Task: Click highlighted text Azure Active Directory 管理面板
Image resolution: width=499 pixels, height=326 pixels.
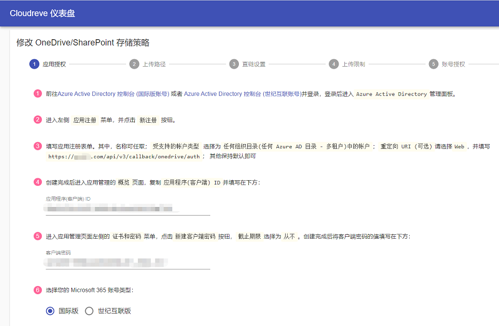Action: point(391,94)
